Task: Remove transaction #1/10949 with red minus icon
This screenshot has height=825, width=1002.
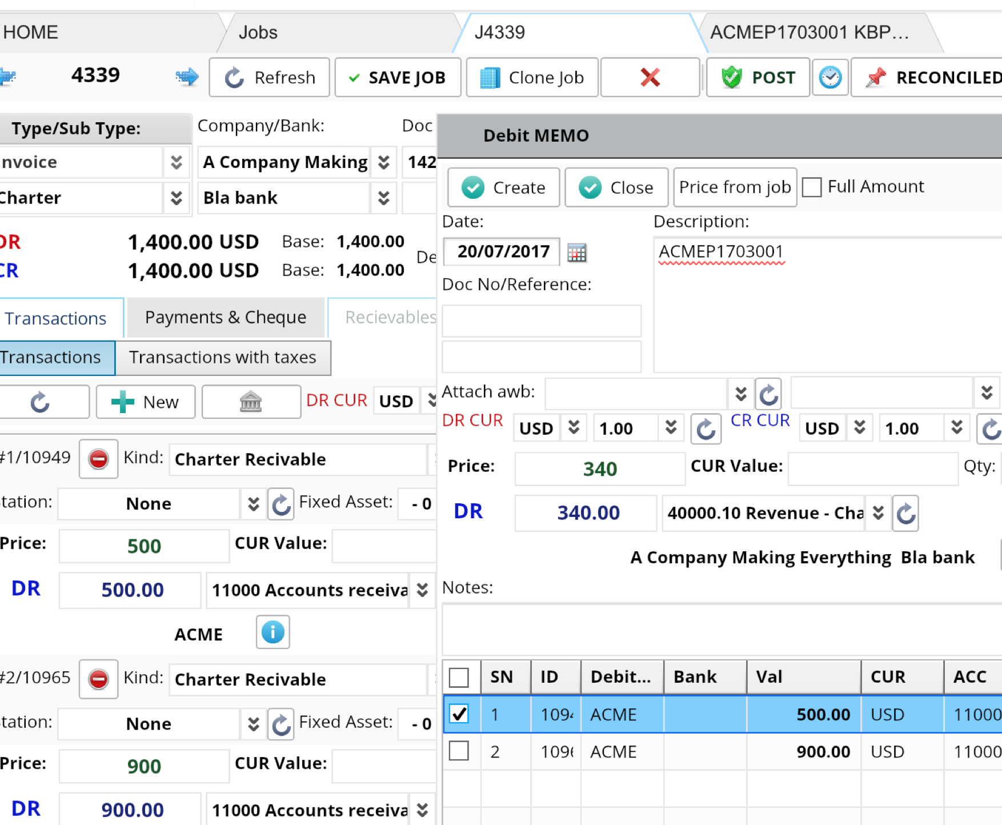Action: [x=98, y=459]
